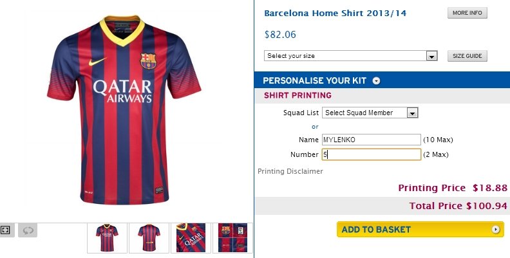The height and width of the screenshot is (258, 510).
Task: Click the arrow icon on Add to Basket
Action: (495, 229)
